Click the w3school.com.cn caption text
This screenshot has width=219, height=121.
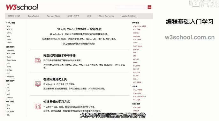pos(190,37)
